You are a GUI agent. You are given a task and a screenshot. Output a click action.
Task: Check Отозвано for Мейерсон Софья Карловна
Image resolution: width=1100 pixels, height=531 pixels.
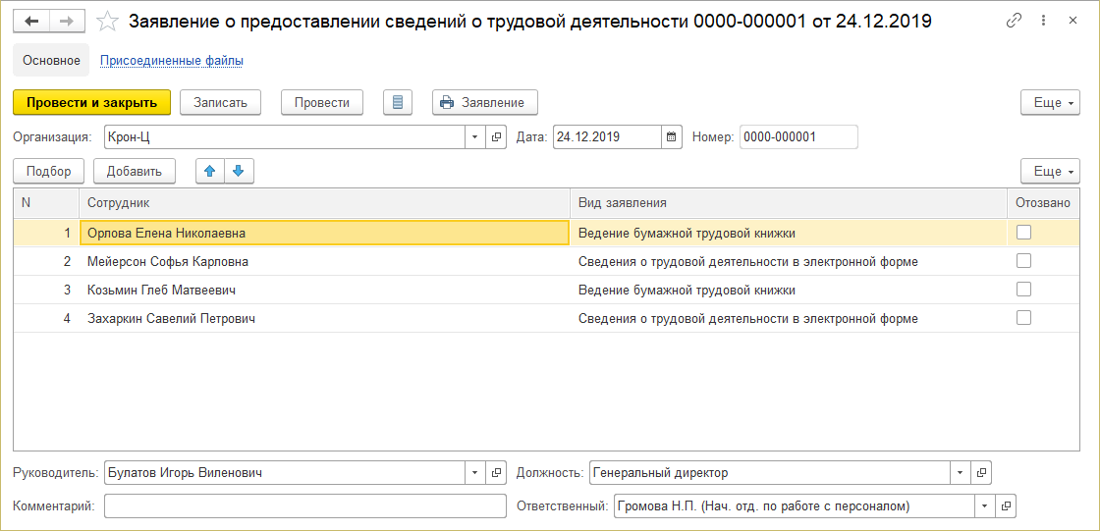pos(1023,261)
